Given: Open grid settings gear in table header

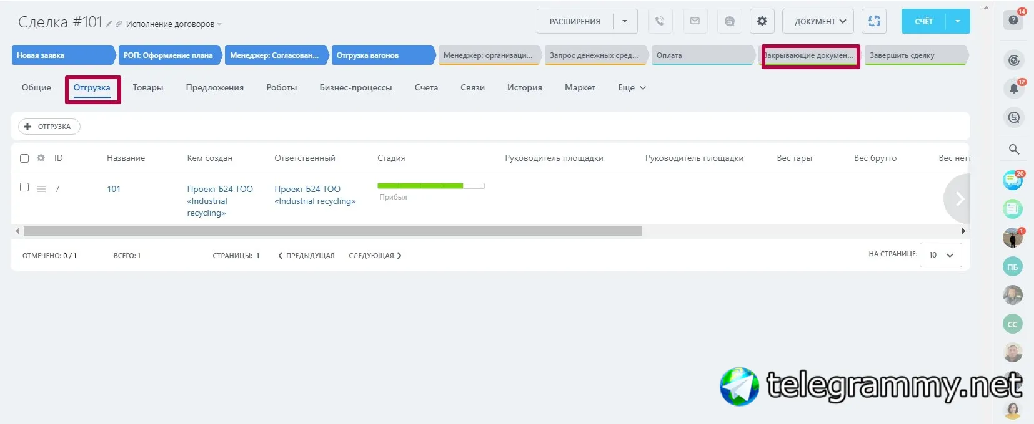Looking at the screenshot, I should pyautogui.click(x=41, y=158).
